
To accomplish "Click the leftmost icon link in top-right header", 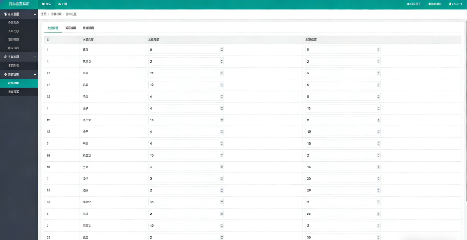I will click(x=408, y=4).
